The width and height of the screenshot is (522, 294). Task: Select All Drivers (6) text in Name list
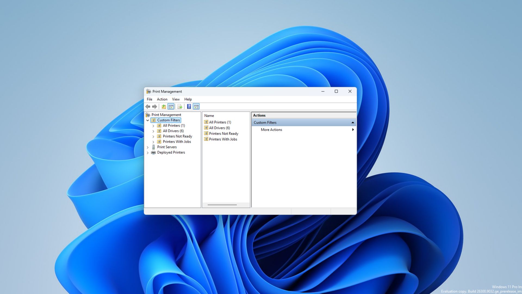(x=219, y=128)
